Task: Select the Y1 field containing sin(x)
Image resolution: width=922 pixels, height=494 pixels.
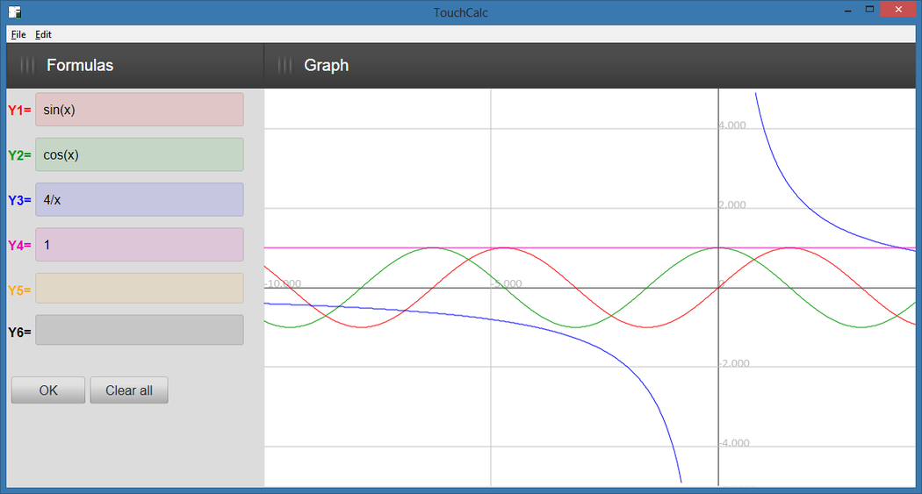Action: coord(139,110)
